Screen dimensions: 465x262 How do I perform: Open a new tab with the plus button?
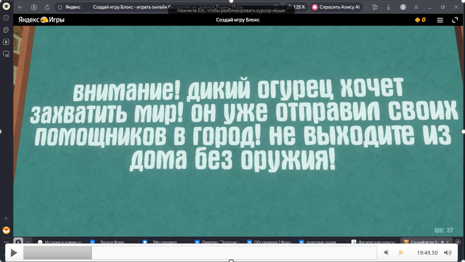(458, 242)
